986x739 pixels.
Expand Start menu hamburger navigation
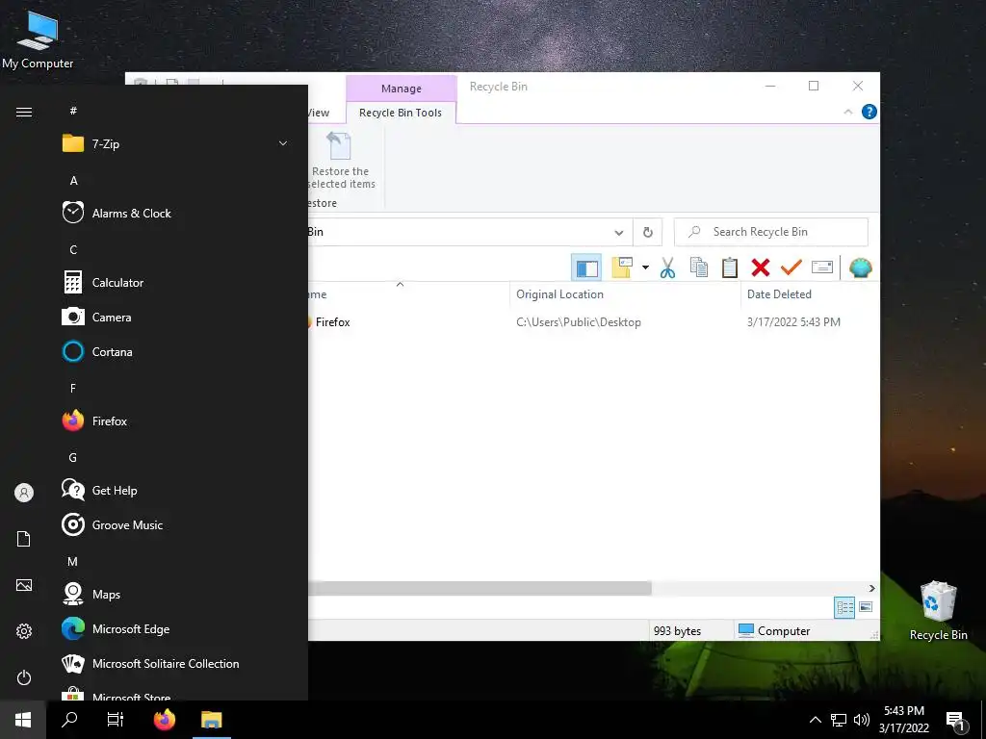(x=24, y=112)
